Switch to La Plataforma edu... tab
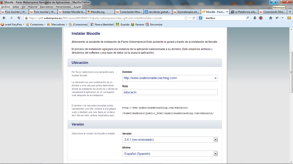The image size is (293, 164). [x=244, y=12]
